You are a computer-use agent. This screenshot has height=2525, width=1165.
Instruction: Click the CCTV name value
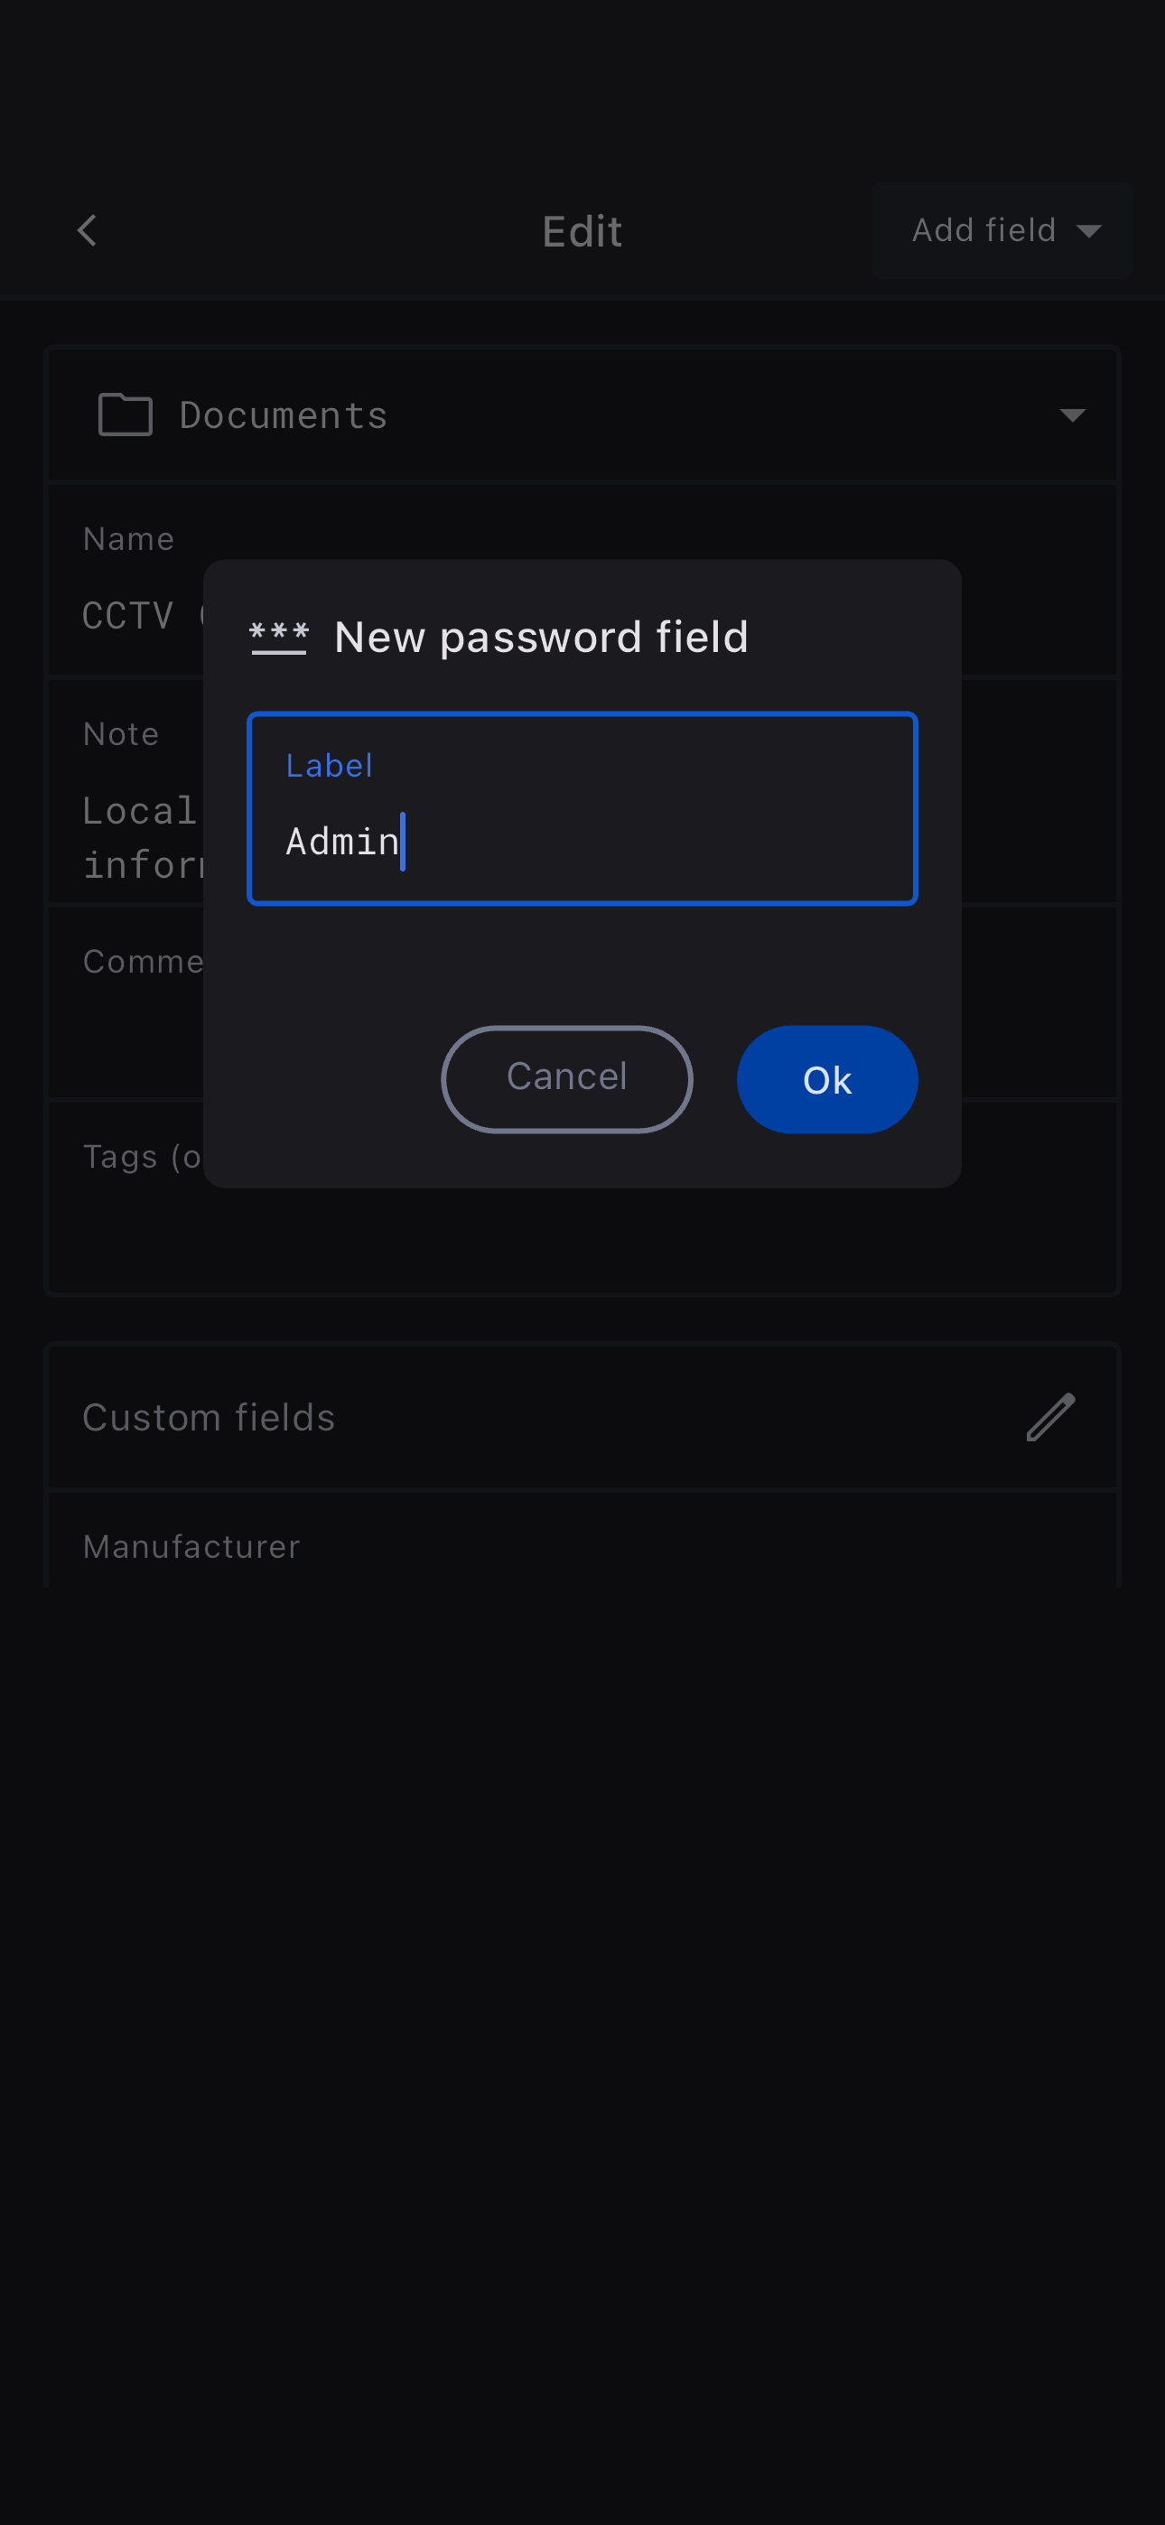[128, 616]
